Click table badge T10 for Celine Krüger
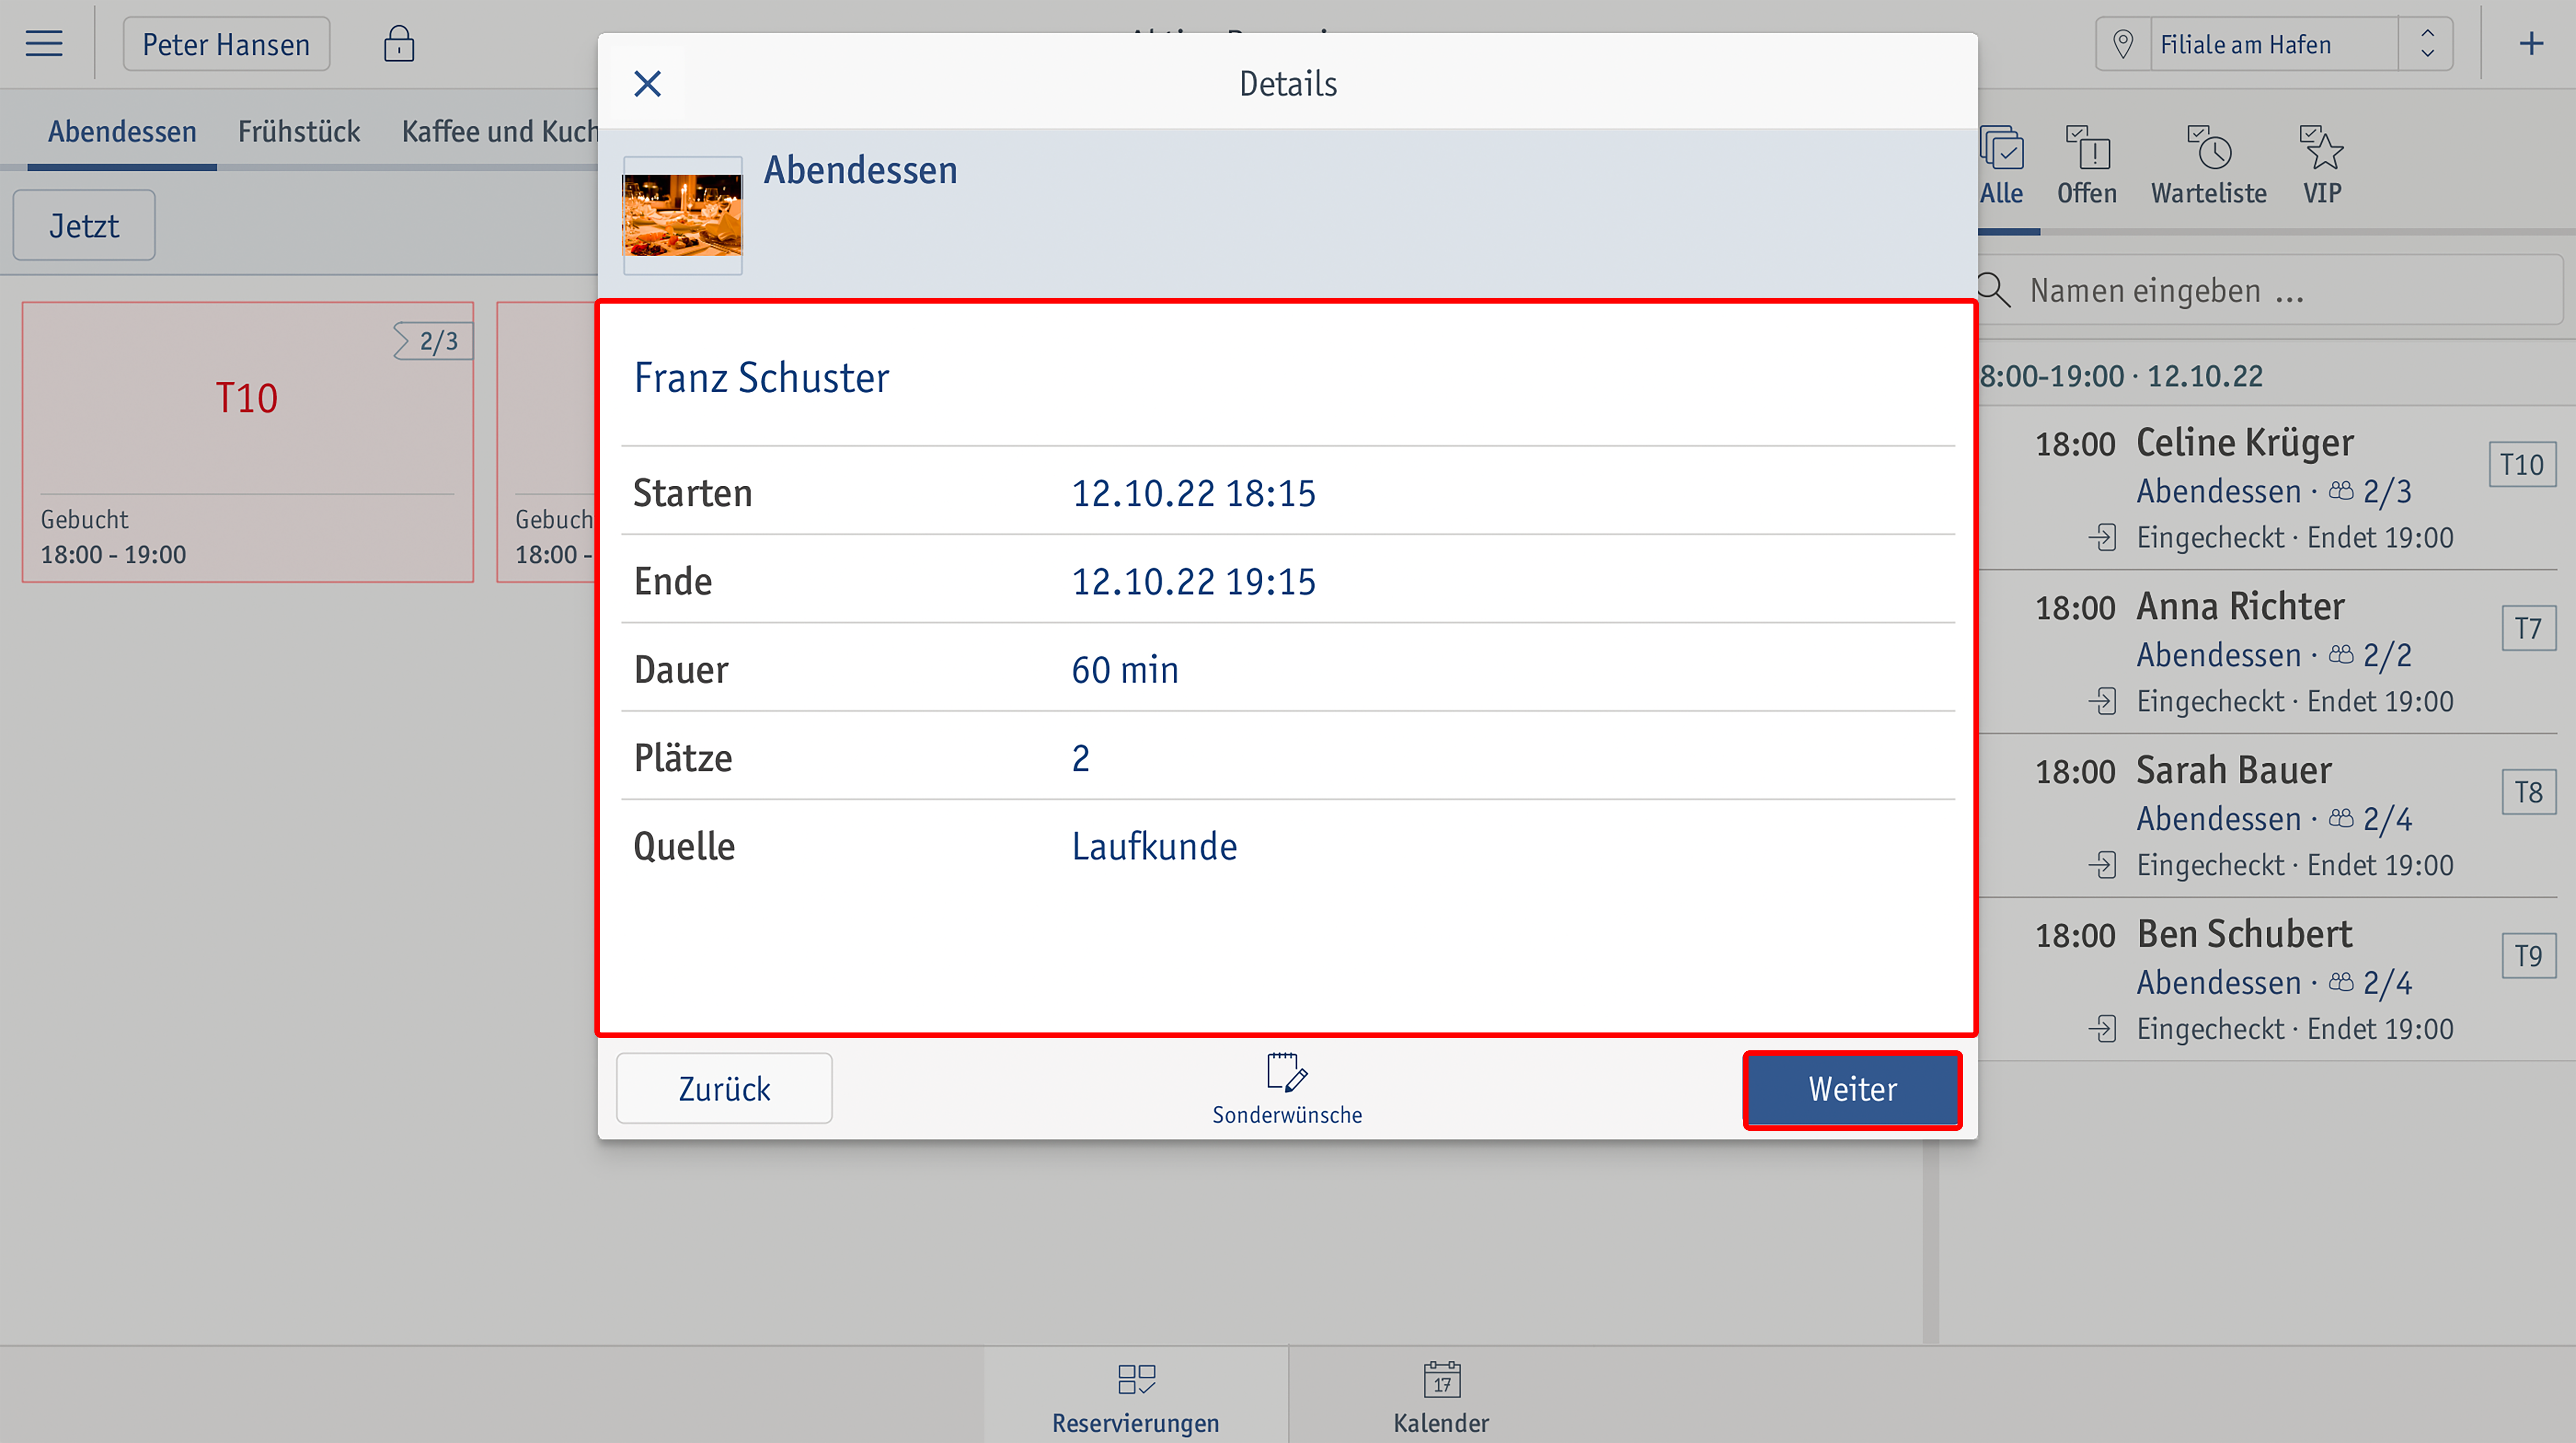This screenshot has width=2576, height=1443. tap(2522, 465)
